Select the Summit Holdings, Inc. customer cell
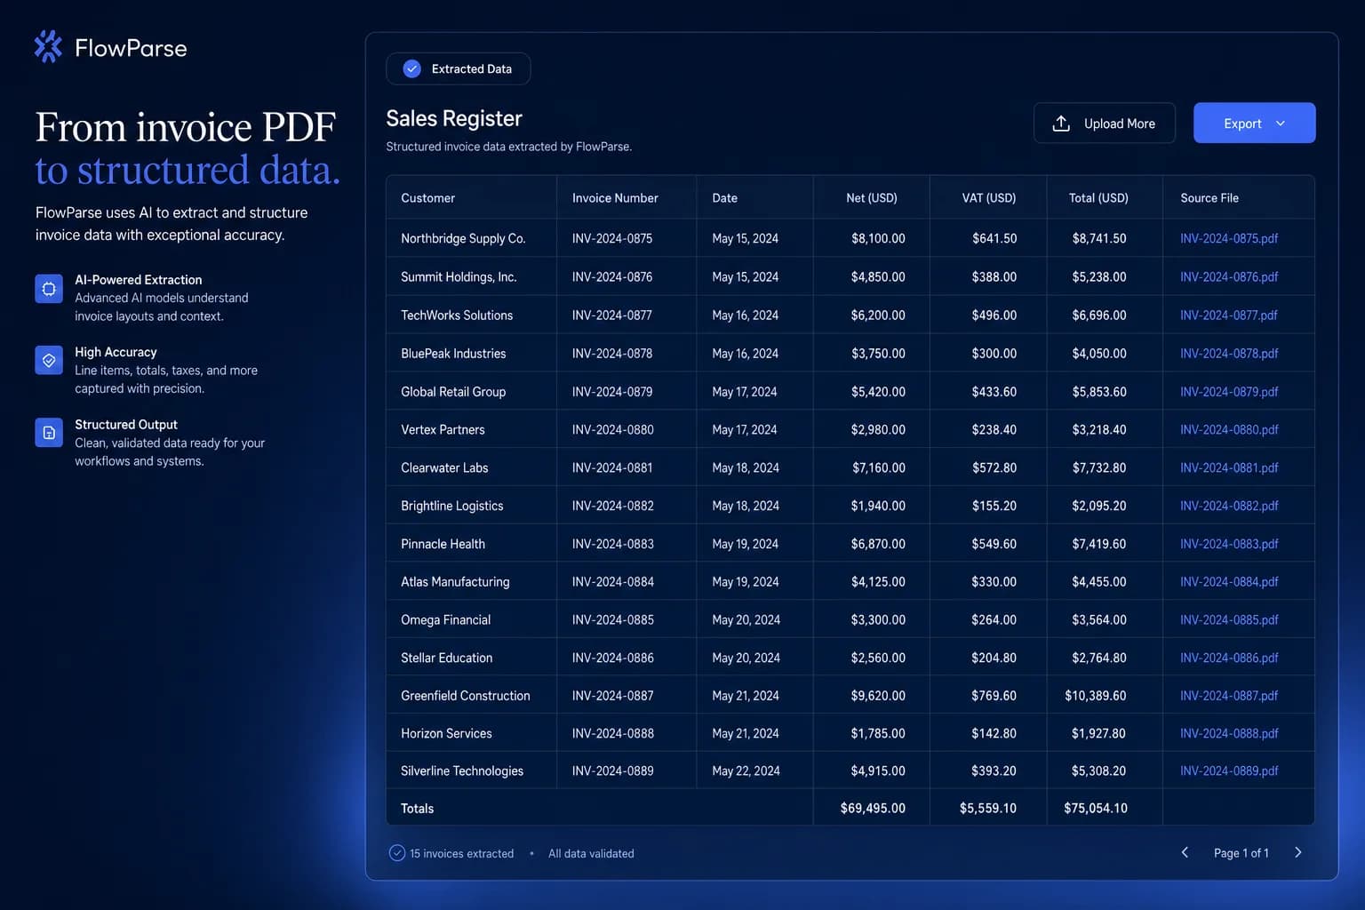This screenshot has height=910, width=1365. pyautogui.click(x=471, y=276)
